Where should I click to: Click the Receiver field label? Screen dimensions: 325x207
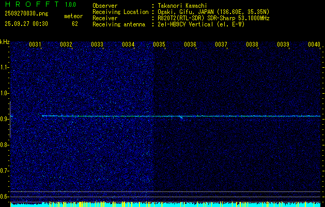point(105,18)
